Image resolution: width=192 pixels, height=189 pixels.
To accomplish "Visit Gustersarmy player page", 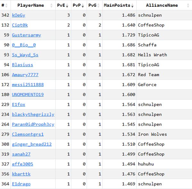I will [27, 35].
